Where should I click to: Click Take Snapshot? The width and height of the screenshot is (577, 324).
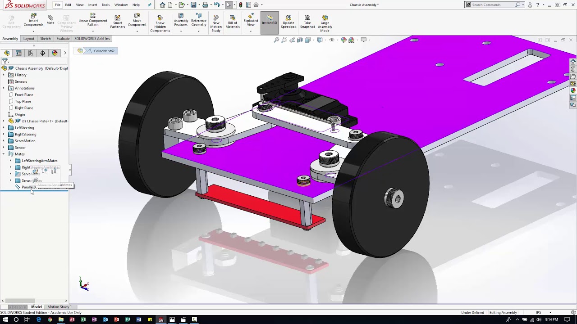point(307,21)
